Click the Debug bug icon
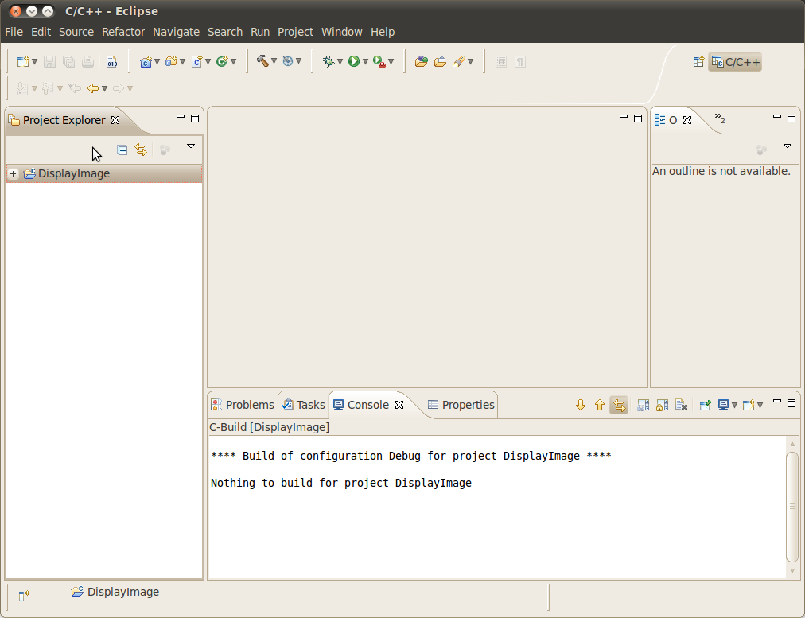Viewport: 805px width, 618px height. coord(328,61)
